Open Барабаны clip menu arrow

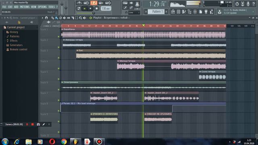(62, 29)
